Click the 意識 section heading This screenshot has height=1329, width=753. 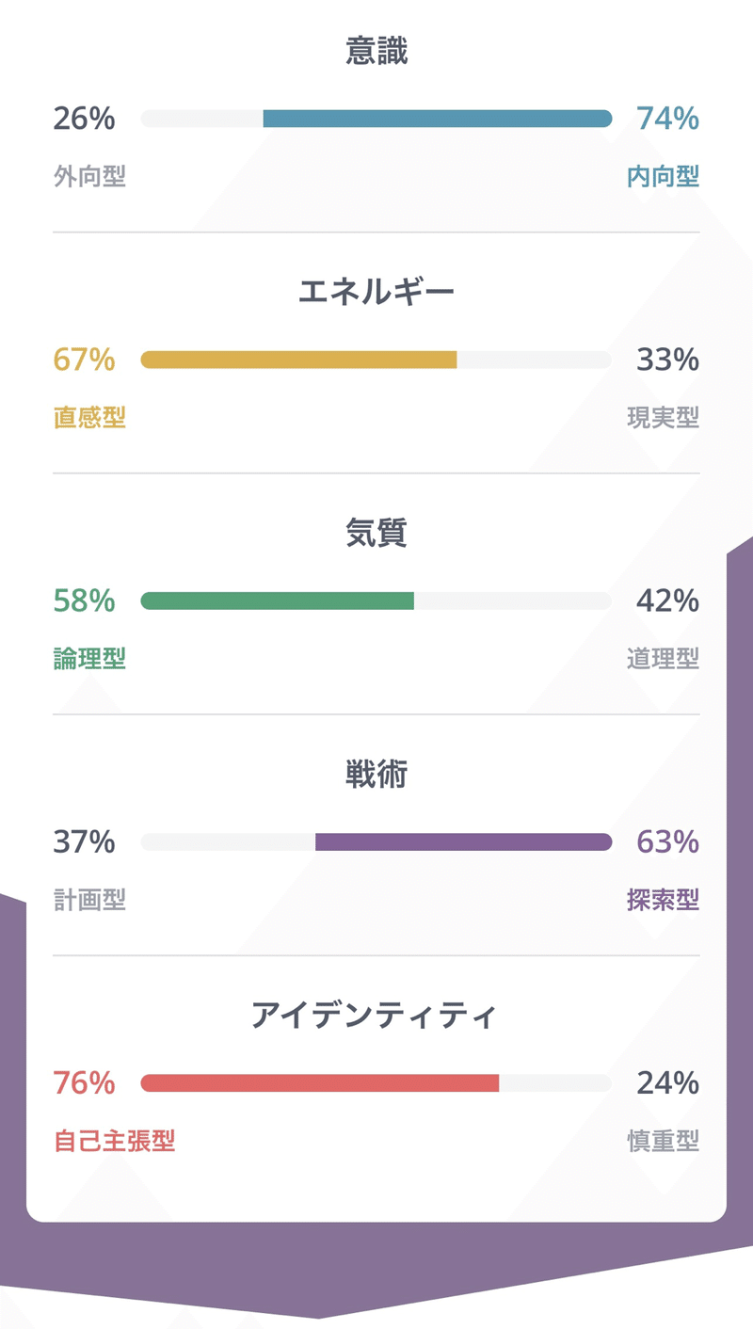coord(376,52)
